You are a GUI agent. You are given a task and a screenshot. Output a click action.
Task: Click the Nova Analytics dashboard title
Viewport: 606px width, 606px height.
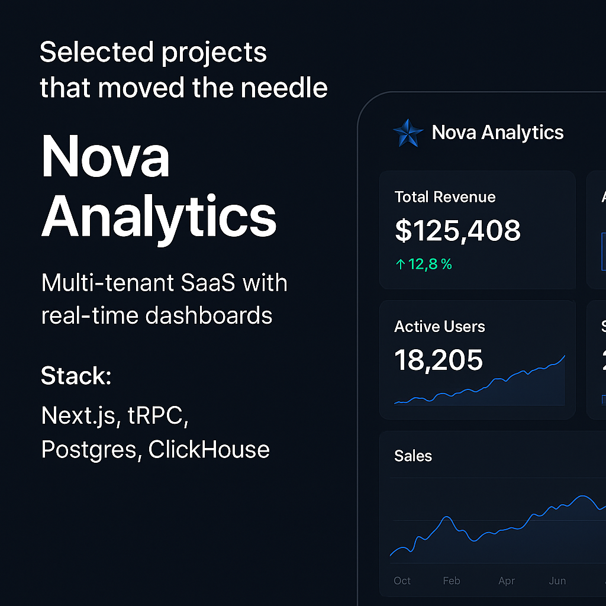pos(497,132)
